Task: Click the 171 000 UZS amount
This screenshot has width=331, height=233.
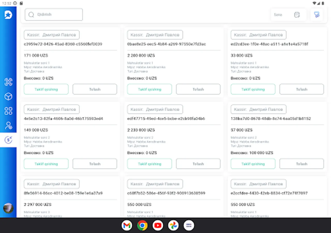Action: point(36,55)
